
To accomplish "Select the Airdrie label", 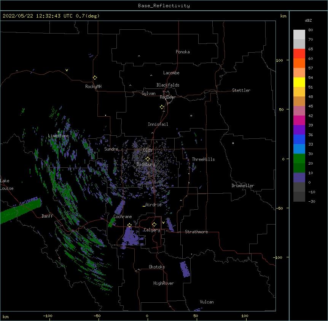I will [x=154, y=205].
